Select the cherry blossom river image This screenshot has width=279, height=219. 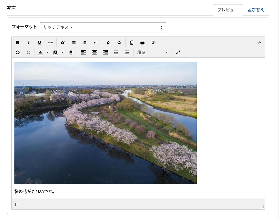[x=105, y=123]
